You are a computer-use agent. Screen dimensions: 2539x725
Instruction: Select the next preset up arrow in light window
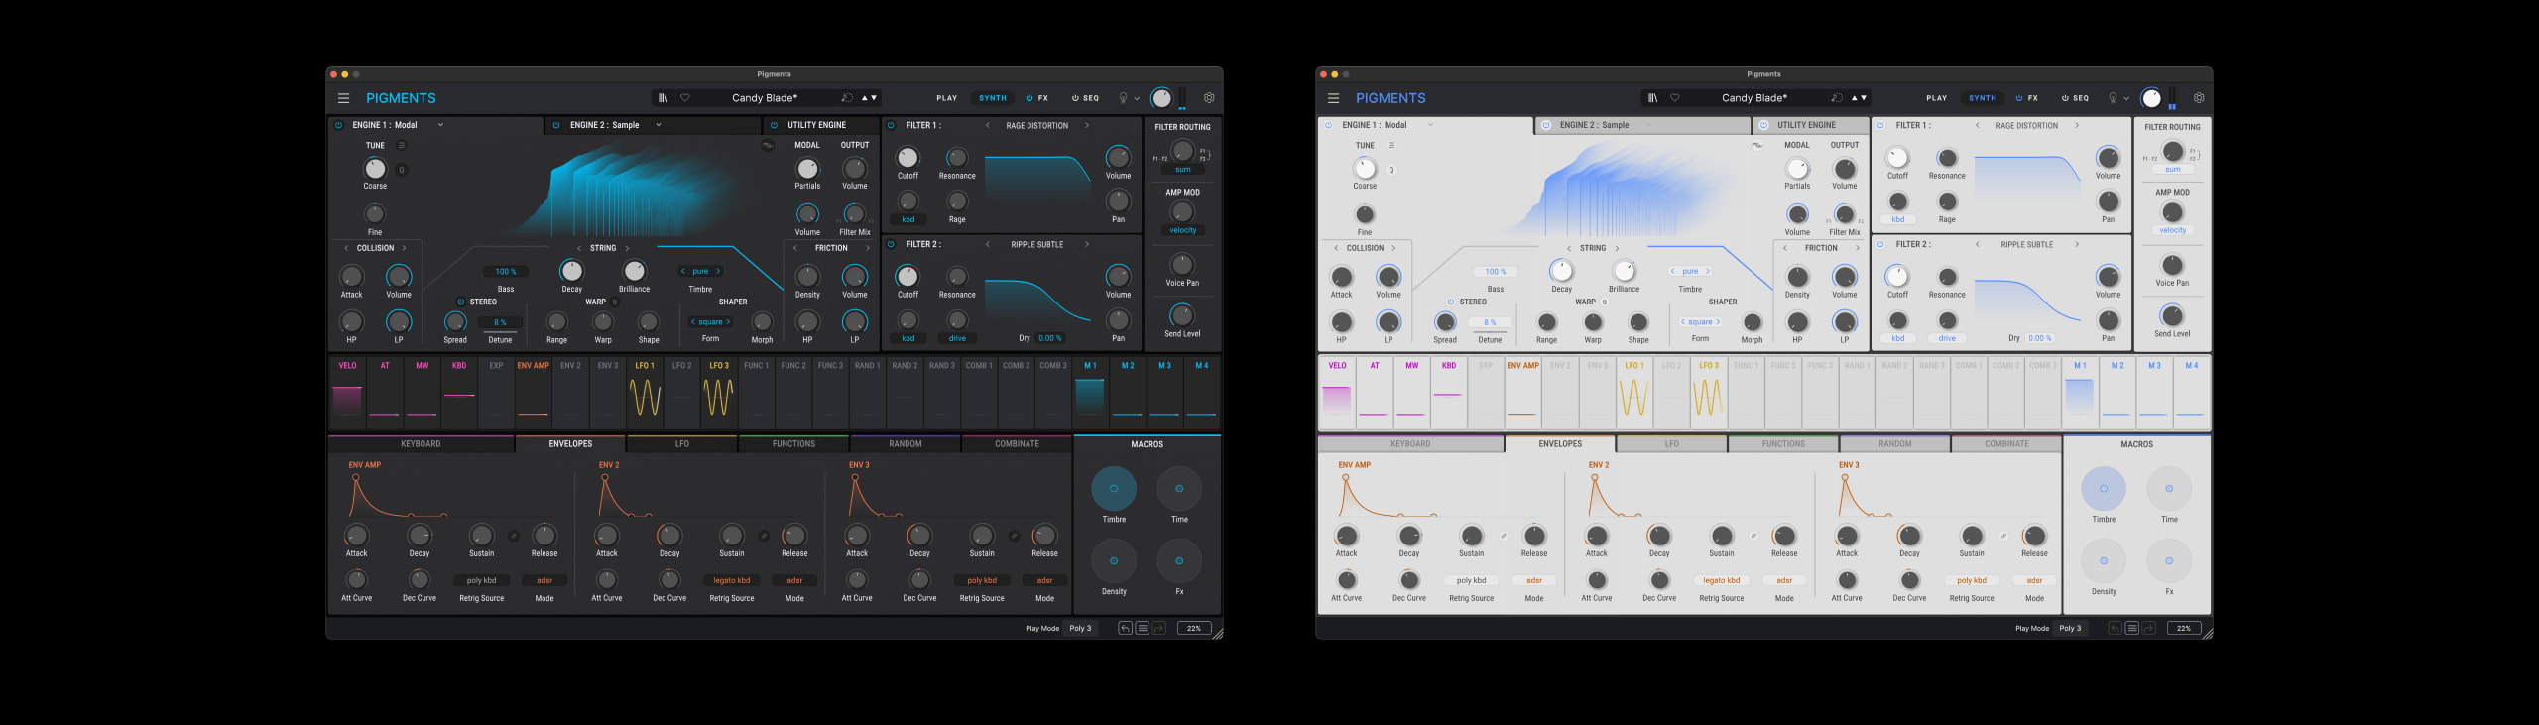1854,98
